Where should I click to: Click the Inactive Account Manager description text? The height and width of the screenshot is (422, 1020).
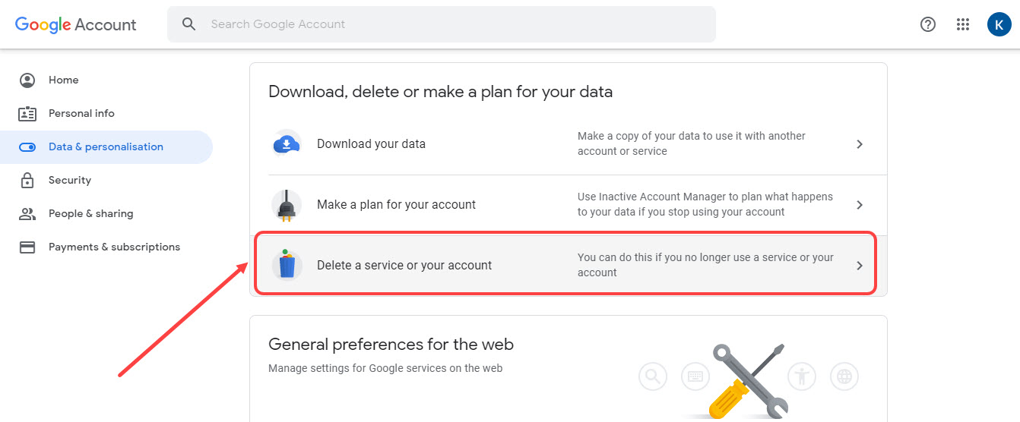click(705, 204)
